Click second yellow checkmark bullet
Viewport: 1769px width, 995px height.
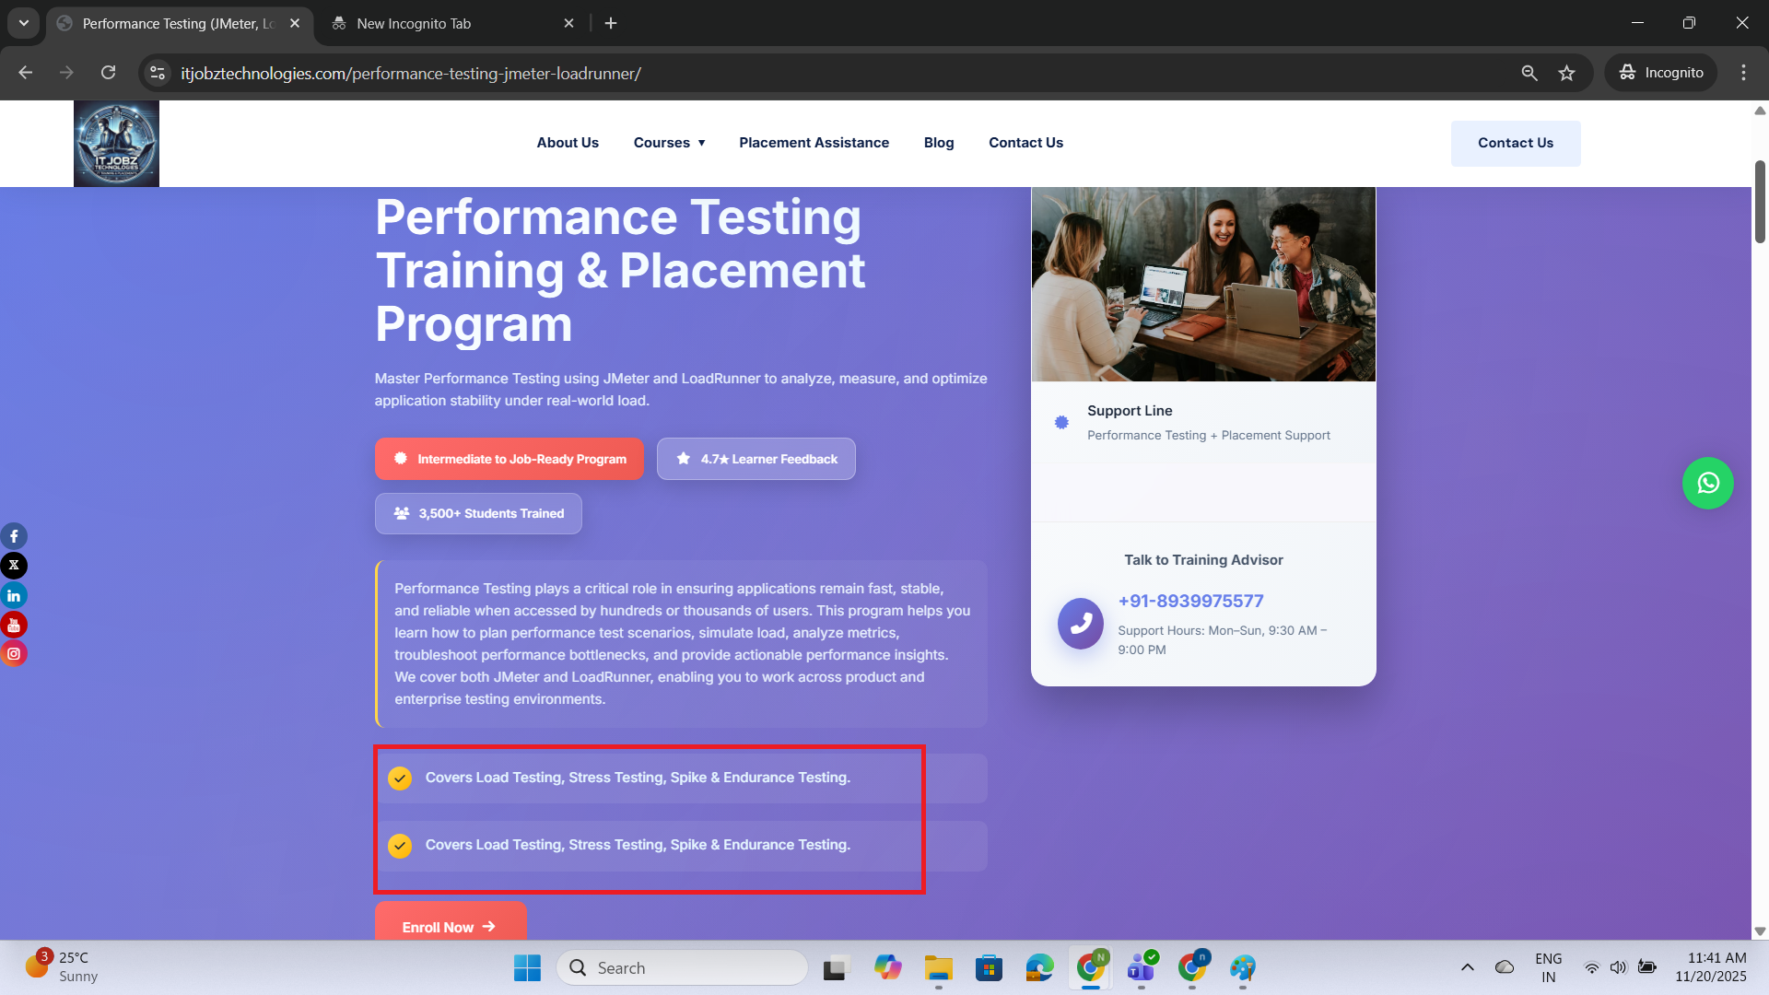pos(400,846)
